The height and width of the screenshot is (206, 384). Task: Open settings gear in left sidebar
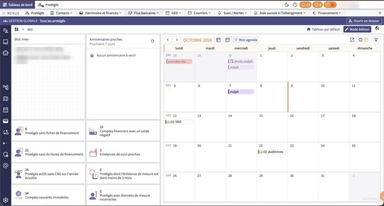point(6,200)
